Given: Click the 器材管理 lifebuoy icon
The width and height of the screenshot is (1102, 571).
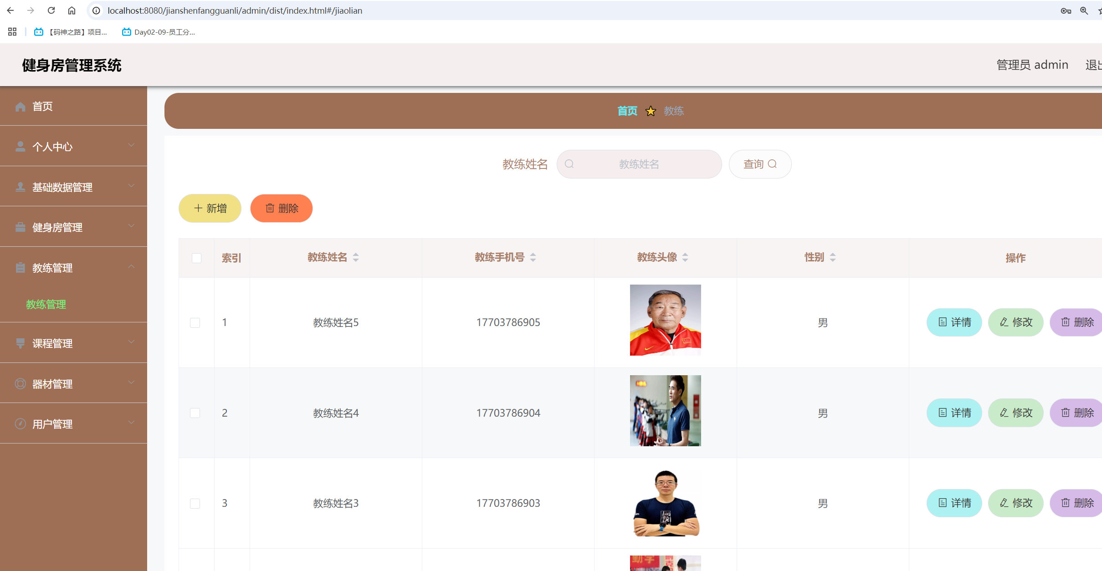Looking at the screenshot, I should [20, 384].
